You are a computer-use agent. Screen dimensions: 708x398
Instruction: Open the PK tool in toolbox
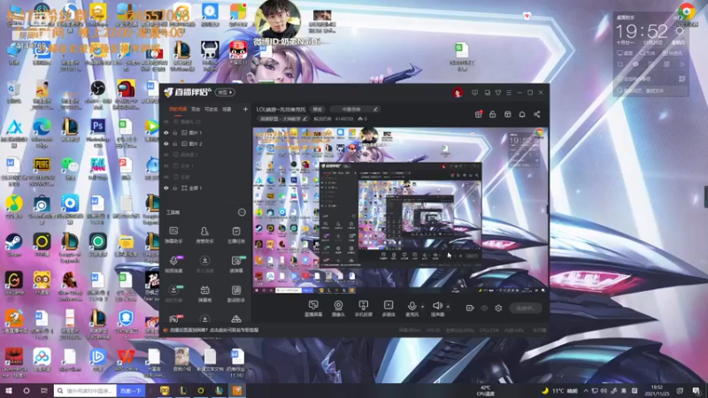173,319
